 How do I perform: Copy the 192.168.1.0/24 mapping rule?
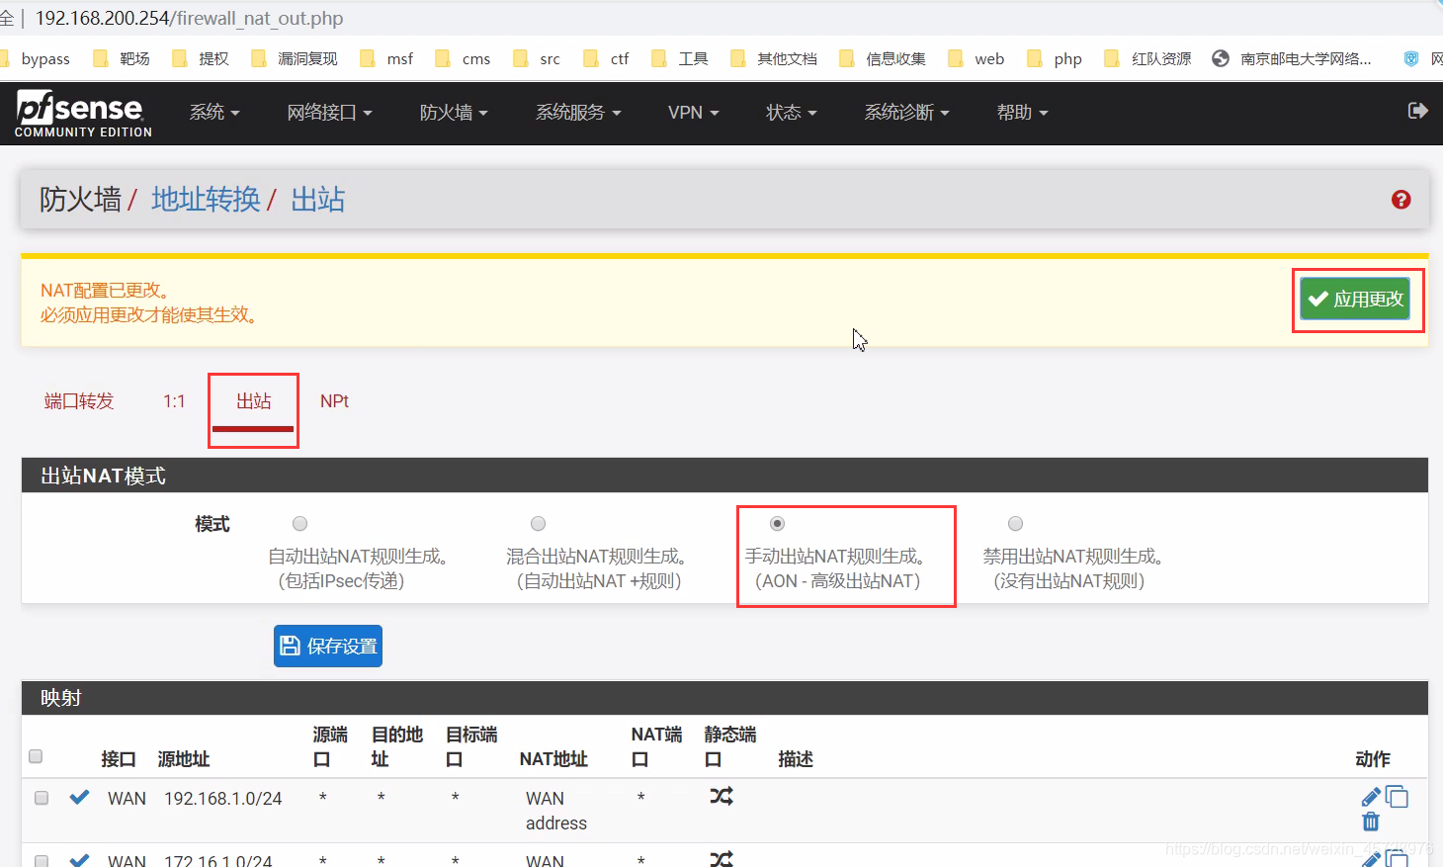[1397, 797]
